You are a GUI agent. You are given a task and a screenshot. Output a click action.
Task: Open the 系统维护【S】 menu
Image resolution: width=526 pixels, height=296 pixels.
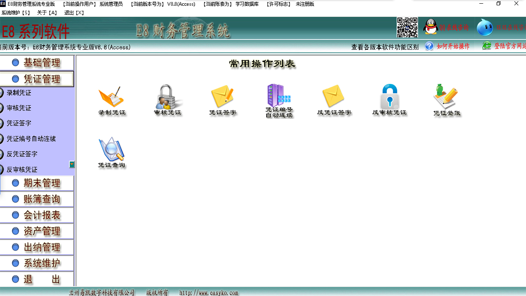coord(15,12)
